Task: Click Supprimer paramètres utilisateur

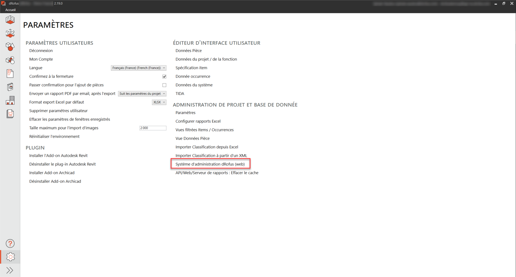Action: pyautogui.click(x=58, y=111)
